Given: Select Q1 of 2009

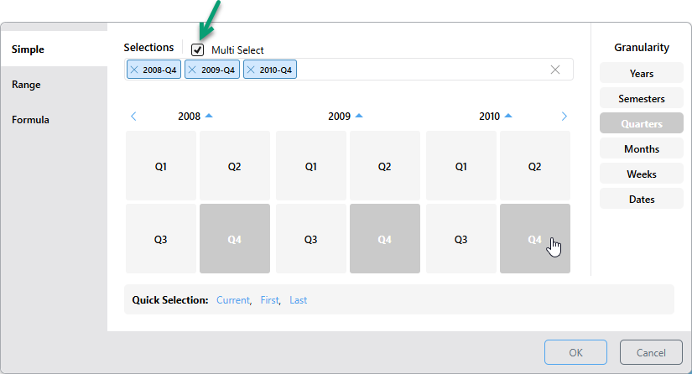Looking at the screenshot, I should (311, 166).
